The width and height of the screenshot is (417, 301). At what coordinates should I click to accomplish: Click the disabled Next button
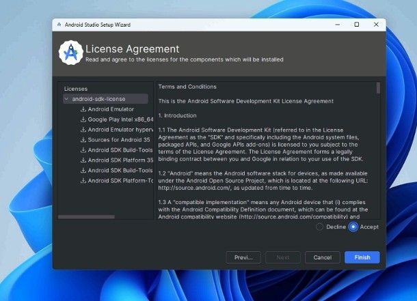283,257
